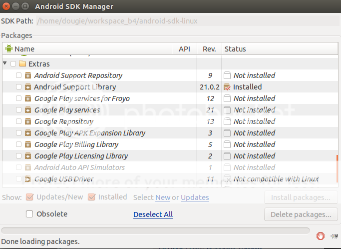
Task: Click the Deselect All link
Action: click(153, 214)
